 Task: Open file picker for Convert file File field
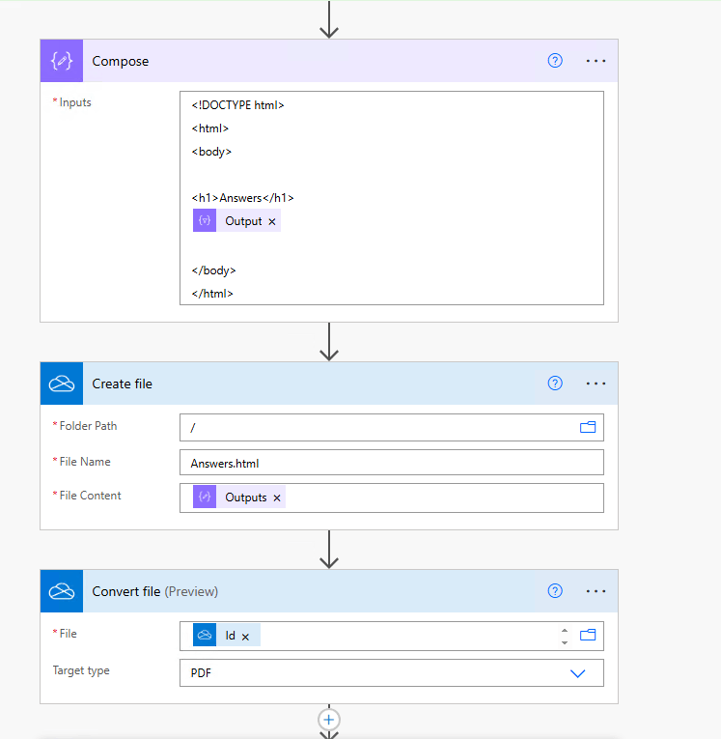pos(588,635)
